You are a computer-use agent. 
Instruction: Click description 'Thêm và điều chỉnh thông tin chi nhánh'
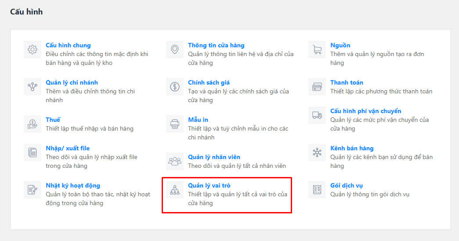click(x=90, y=96)
